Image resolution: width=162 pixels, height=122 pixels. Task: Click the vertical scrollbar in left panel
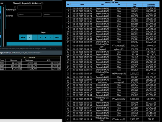point(3,26)
